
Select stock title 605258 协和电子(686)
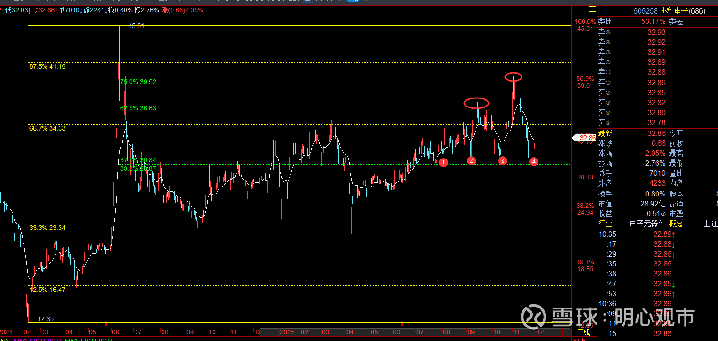(x=669, y=11)
